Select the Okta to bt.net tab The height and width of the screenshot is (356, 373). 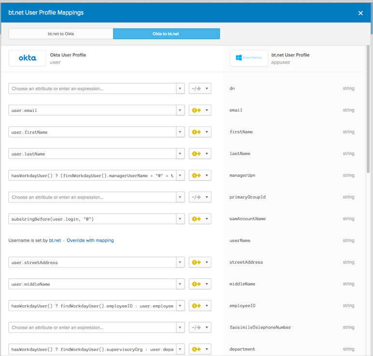166,34
